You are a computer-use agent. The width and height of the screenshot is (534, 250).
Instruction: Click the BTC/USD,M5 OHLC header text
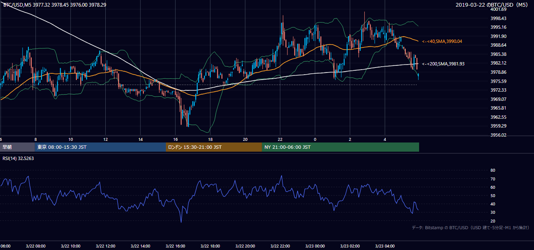click(54, 5)
